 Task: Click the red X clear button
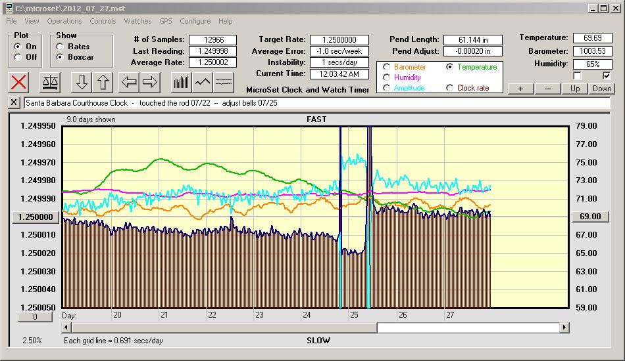[x=19, y=82]
